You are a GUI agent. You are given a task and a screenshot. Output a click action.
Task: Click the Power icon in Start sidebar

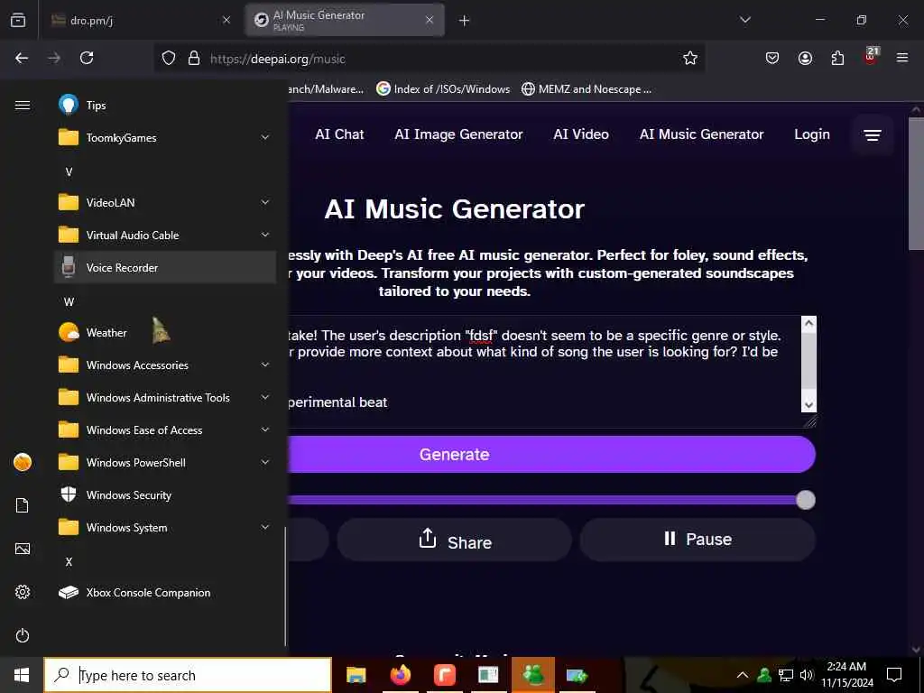(23, 635)
